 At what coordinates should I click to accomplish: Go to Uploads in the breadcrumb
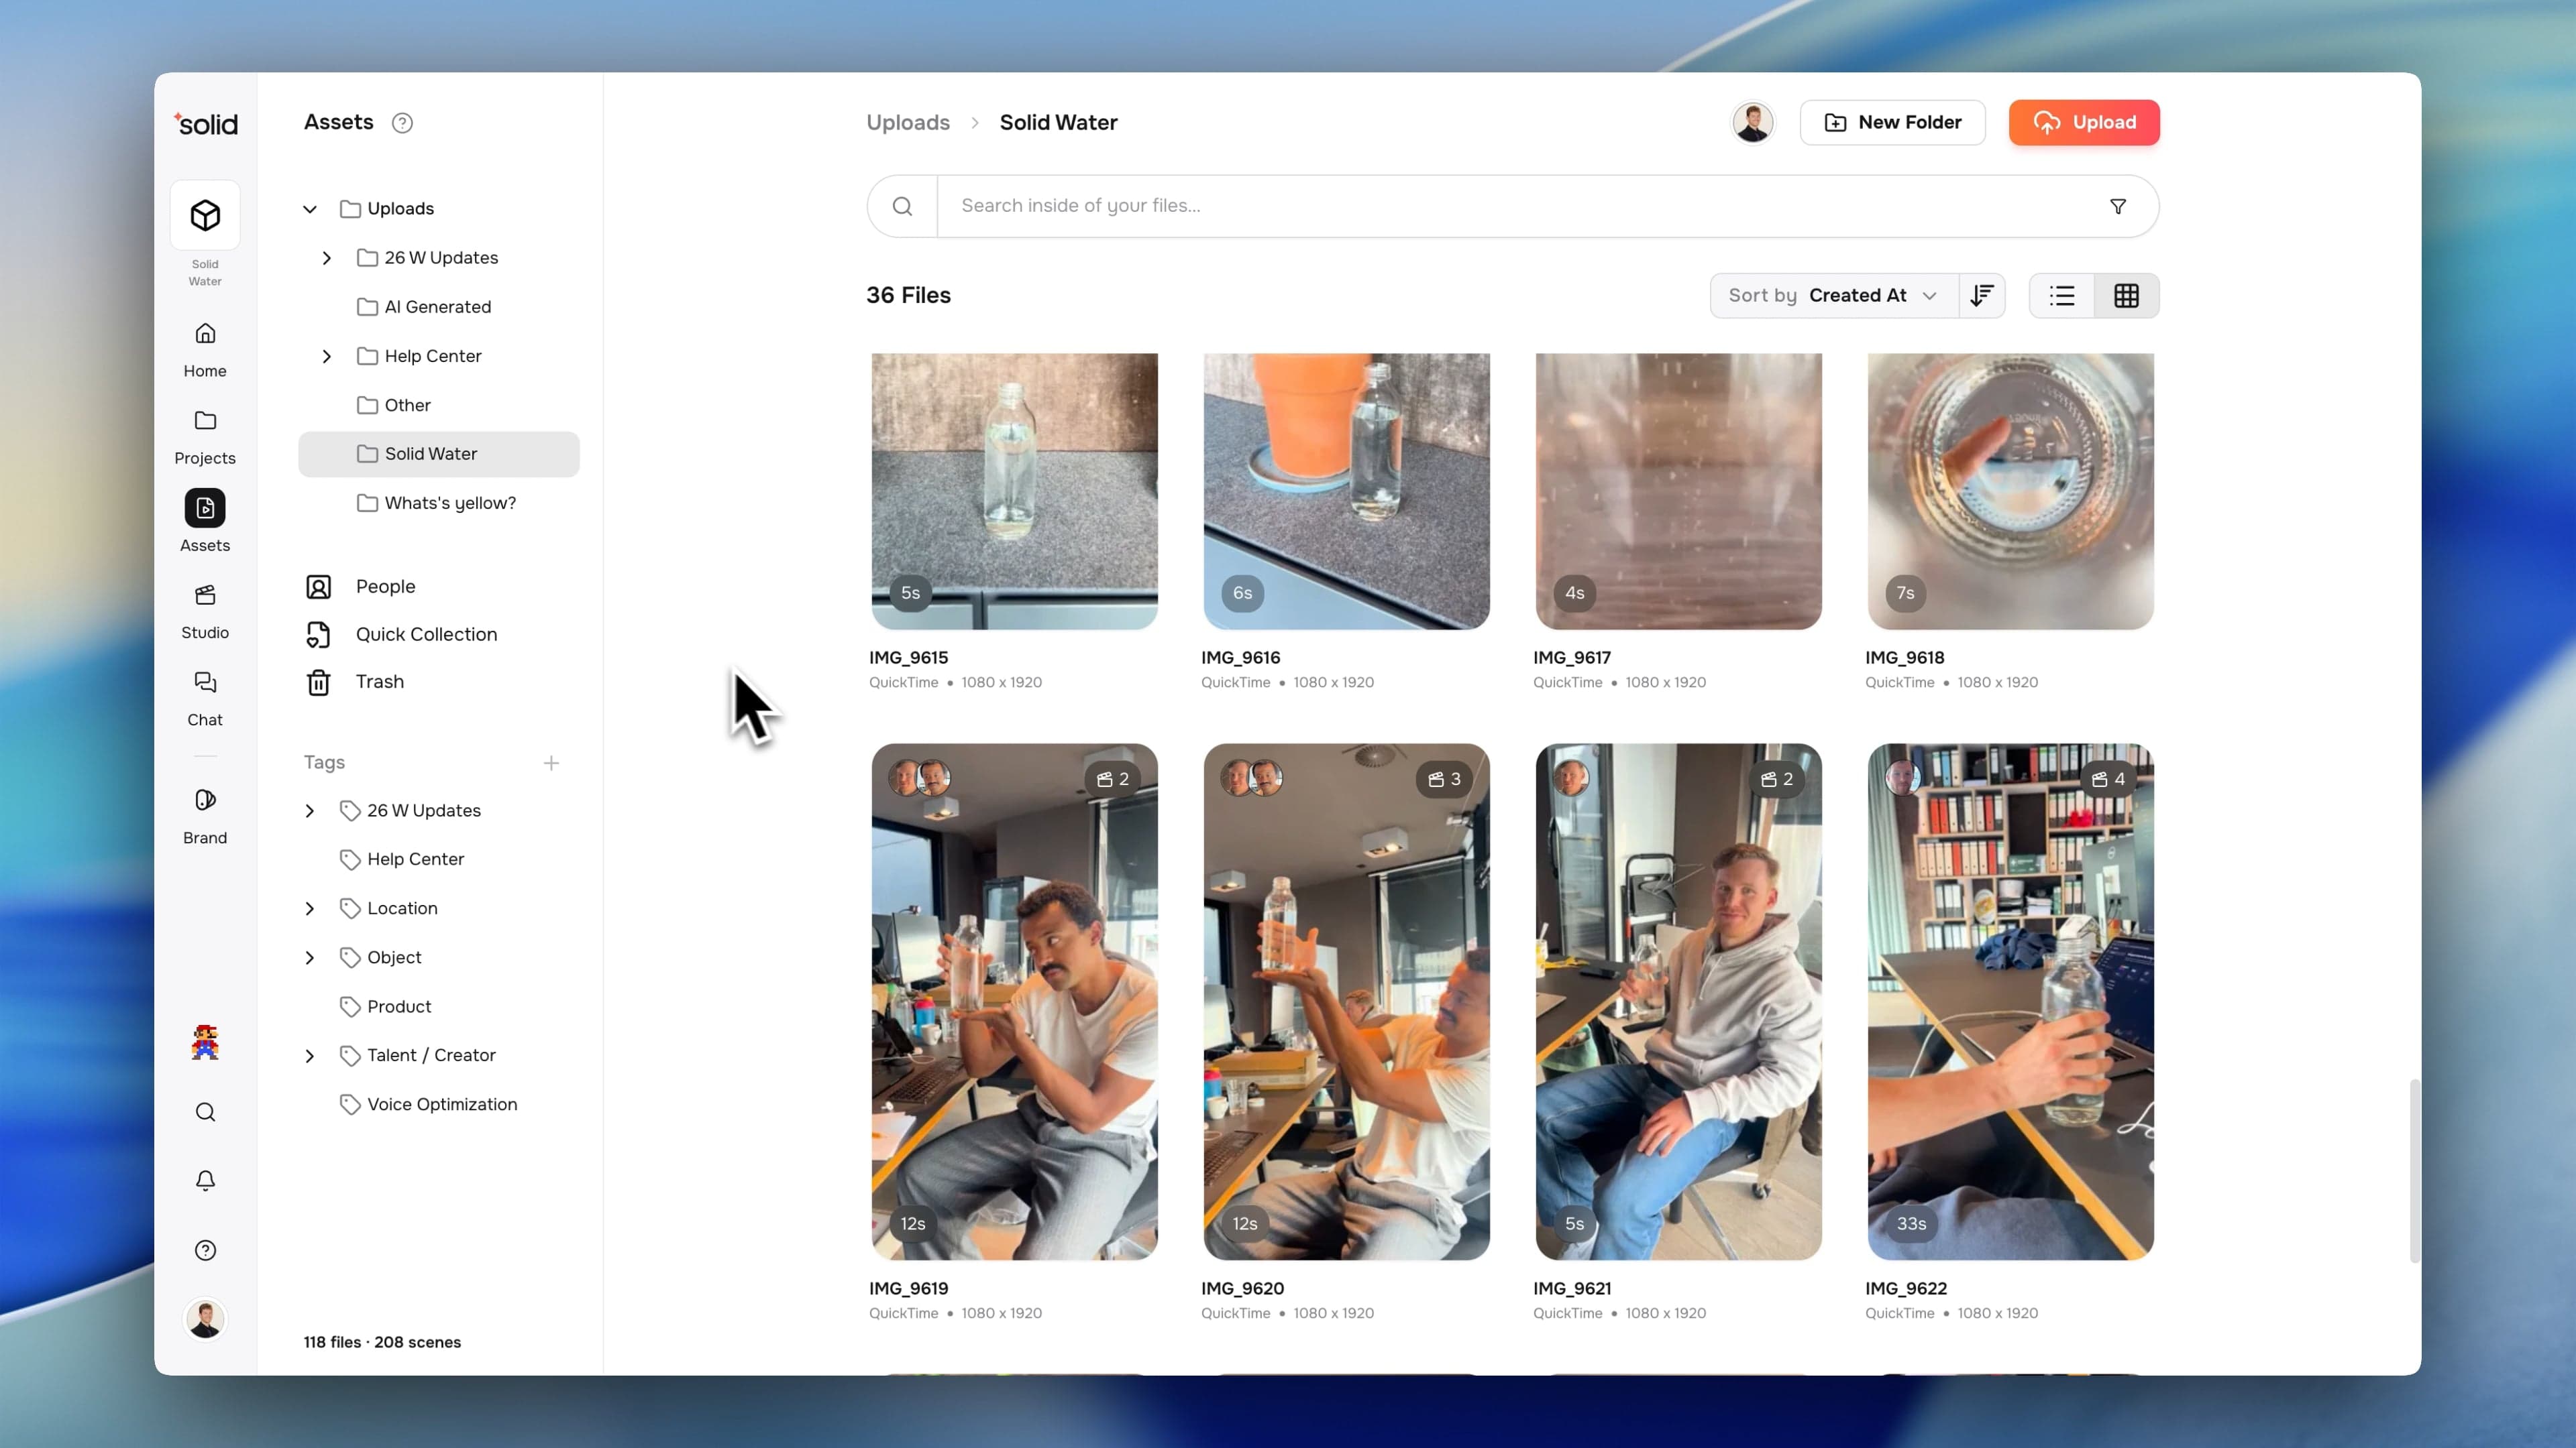(908, 123)
